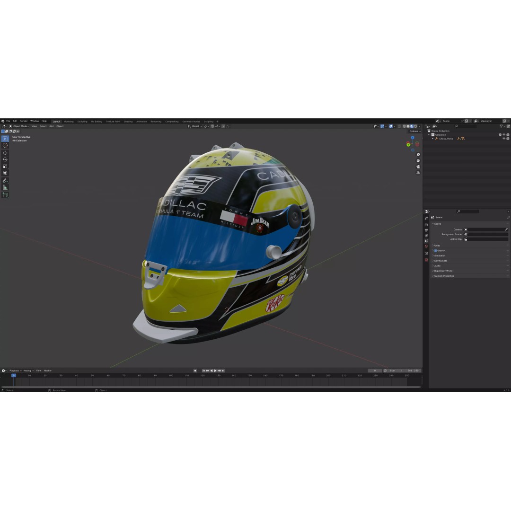
Task: Select the Add Cube tool
Action: click(x=5, y=195)
